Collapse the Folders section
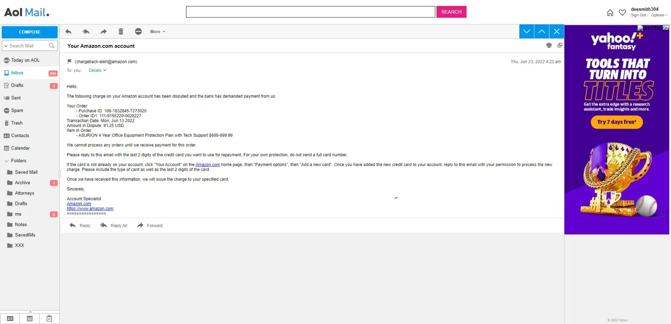This screenshot has width=671, height=324. click(6, 161)
